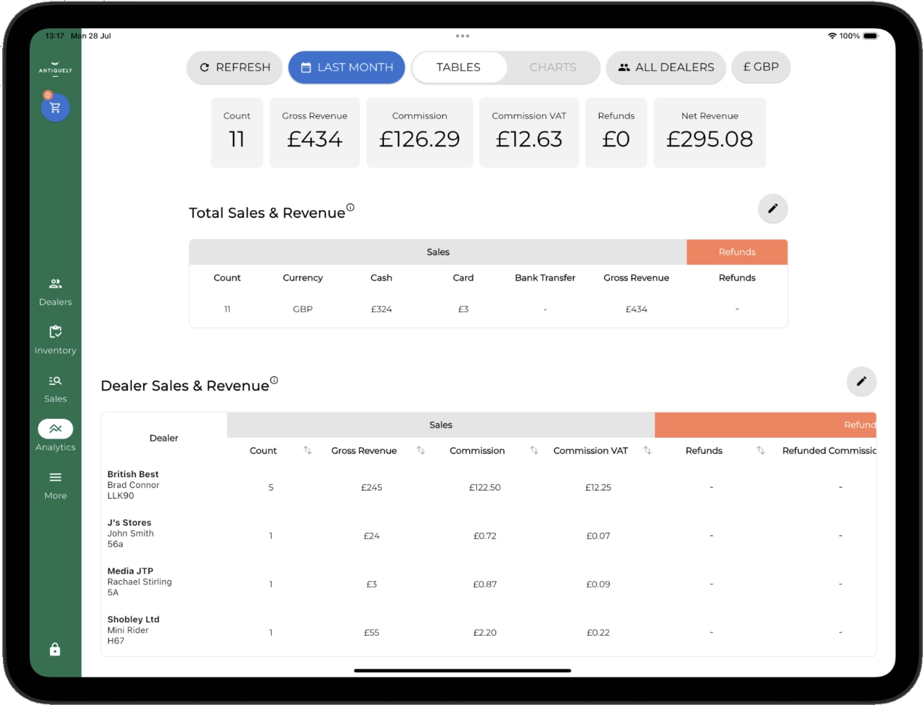Switch to the Tables view
The image size is (923, 705).
[459, 67]
